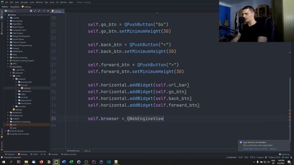Open the Refactor menu
Image resolution: width=294 pixels, height=165 pixels.
pyautogui.click(x=40, y=2)
